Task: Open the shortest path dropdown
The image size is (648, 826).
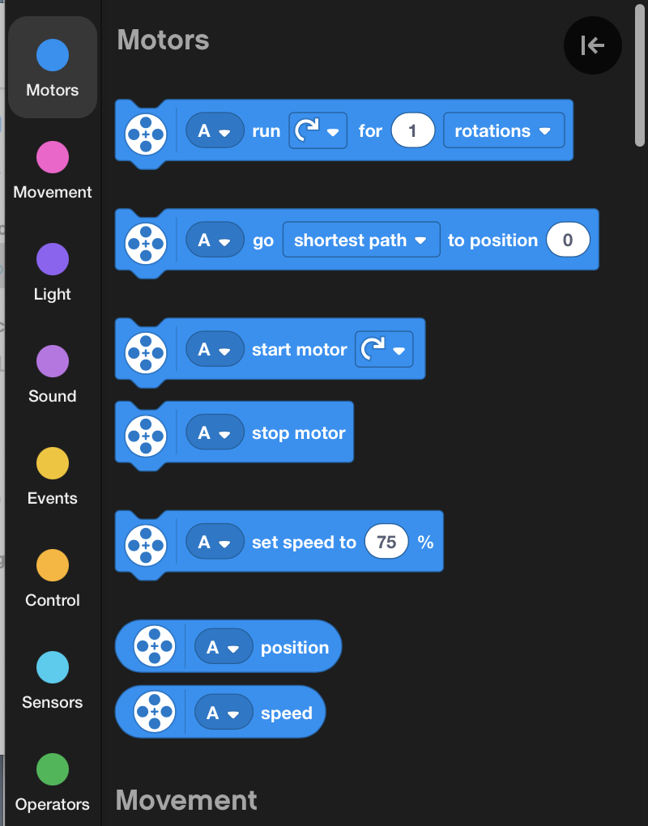Action: click(360, 241)
